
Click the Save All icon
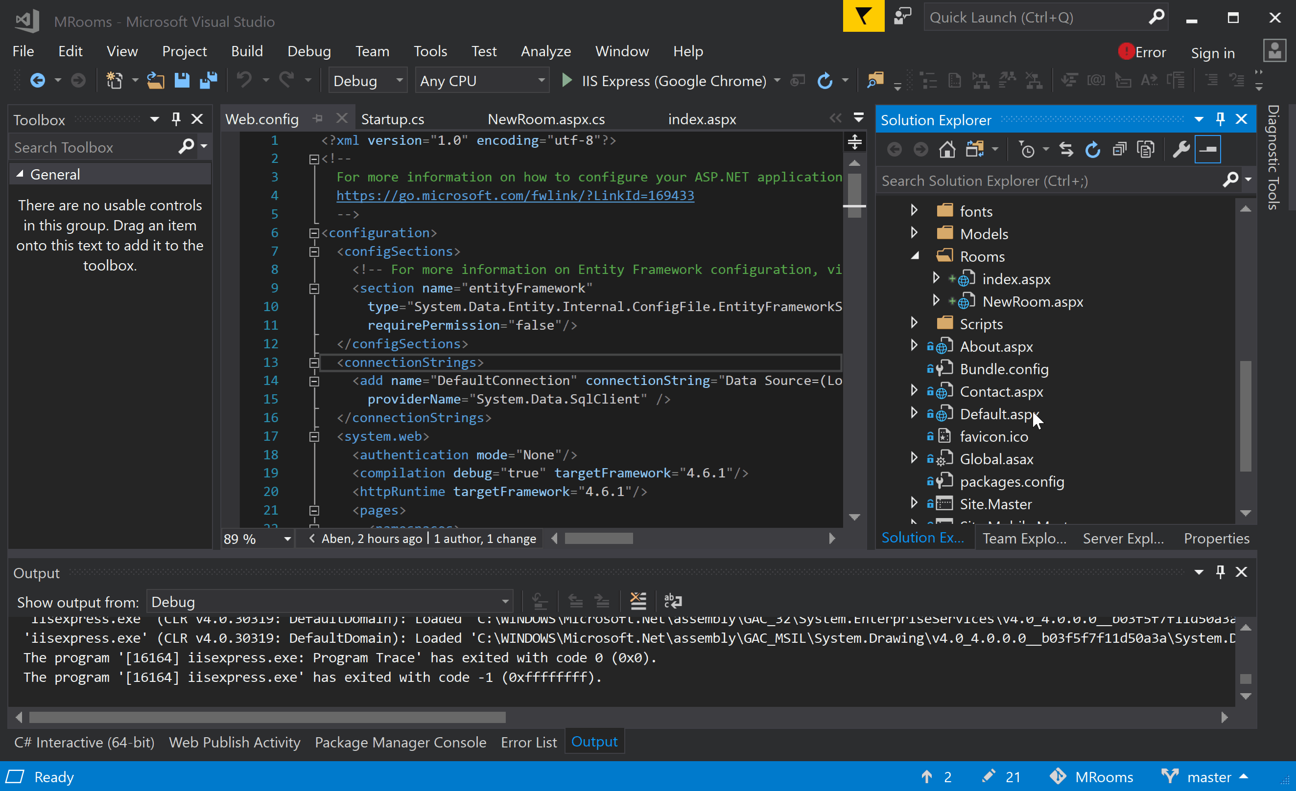(x=209, y=80)
